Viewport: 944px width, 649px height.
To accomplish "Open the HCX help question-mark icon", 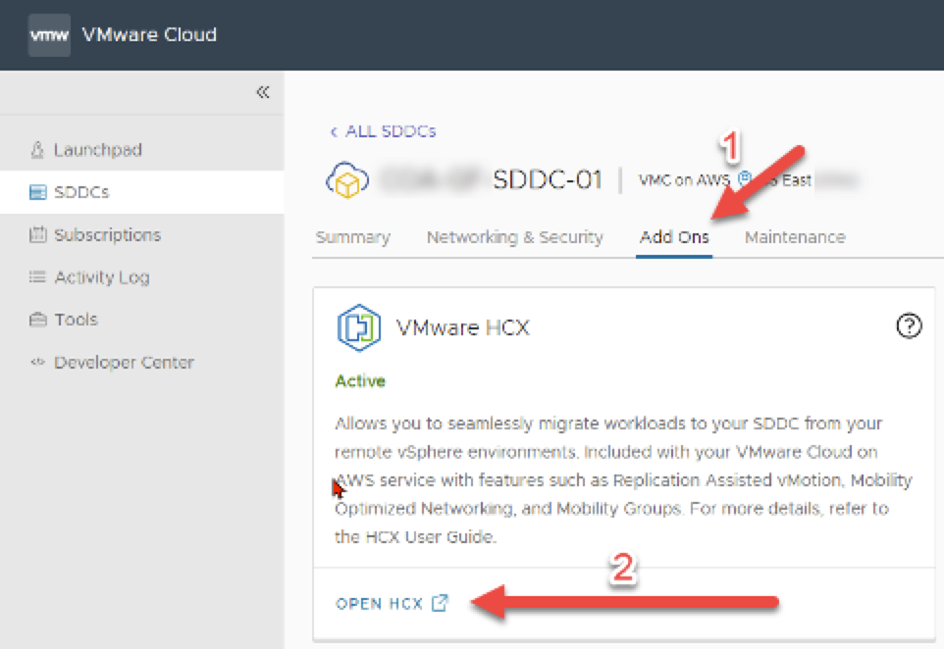I will click(x=909, y=326).
